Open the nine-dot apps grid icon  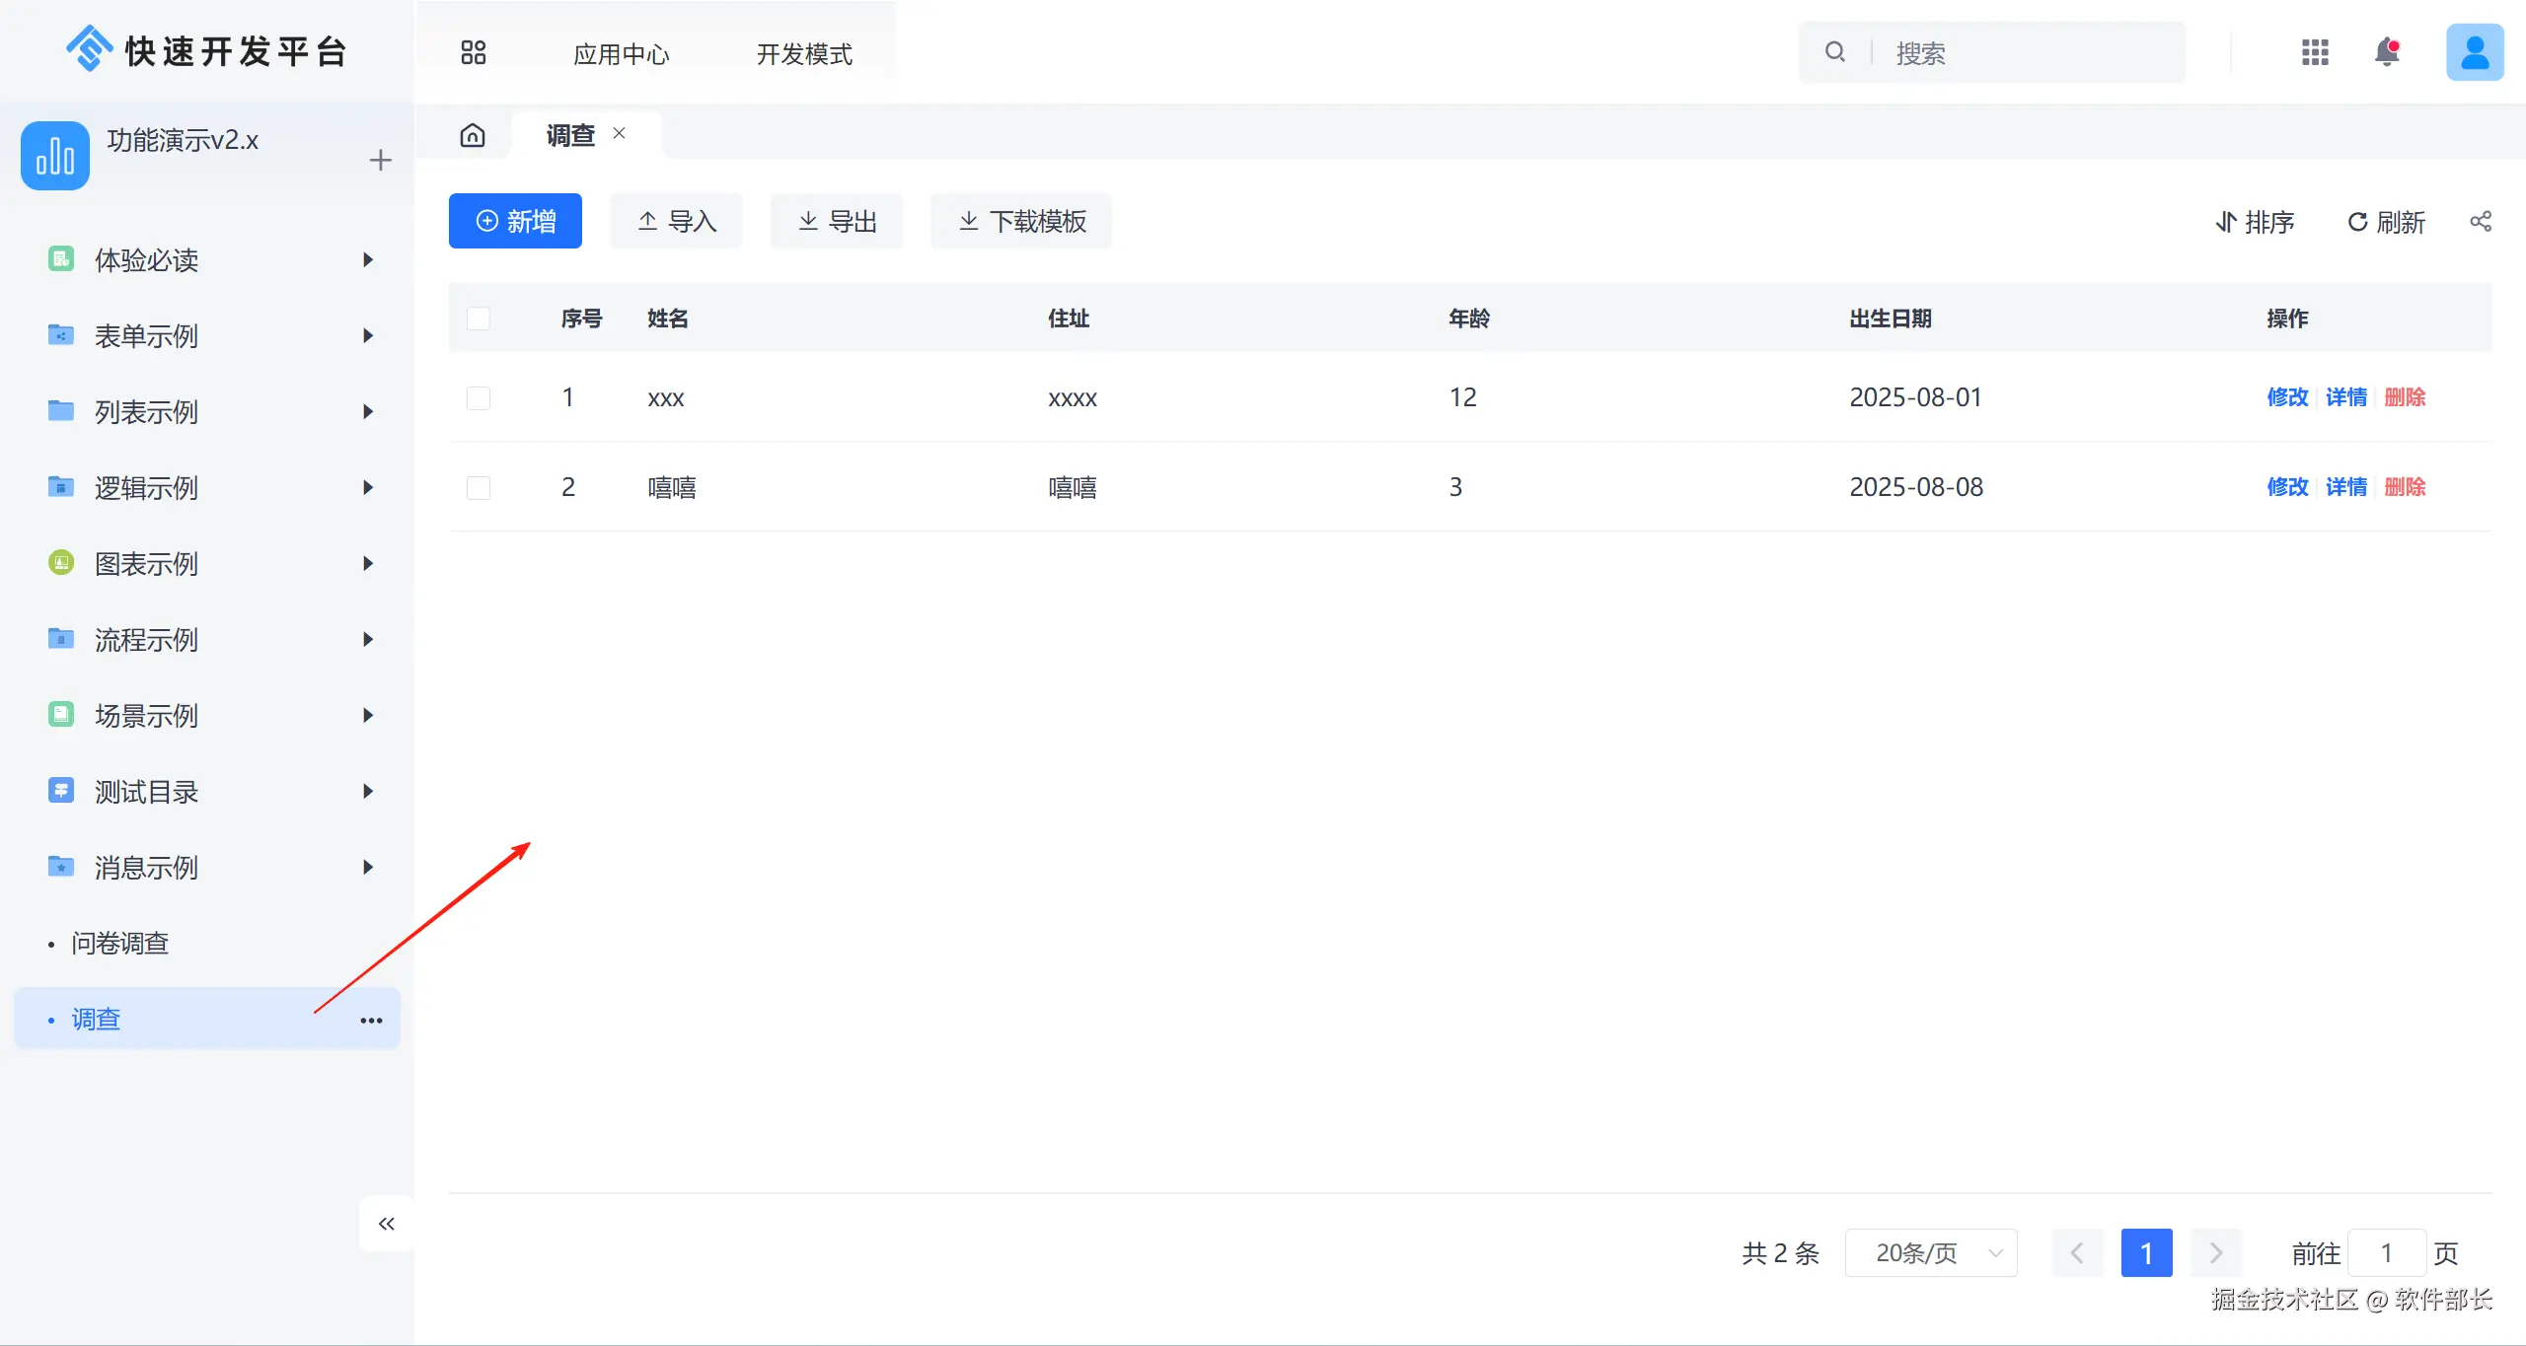(x=2315, y=52)
